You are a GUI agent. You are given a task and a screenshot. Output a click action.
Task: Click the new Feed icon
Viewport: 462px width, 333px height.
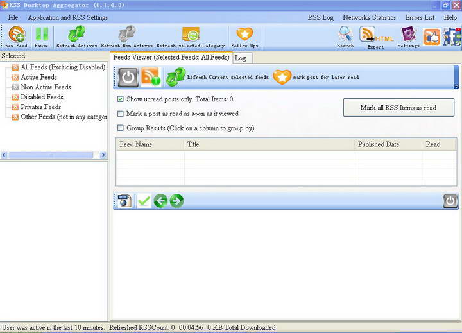[x=17, y=37]
